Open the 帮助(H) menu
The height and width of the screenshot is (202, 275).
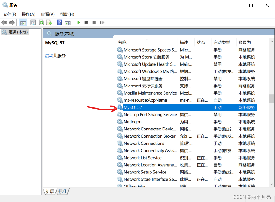click(67, 14)
